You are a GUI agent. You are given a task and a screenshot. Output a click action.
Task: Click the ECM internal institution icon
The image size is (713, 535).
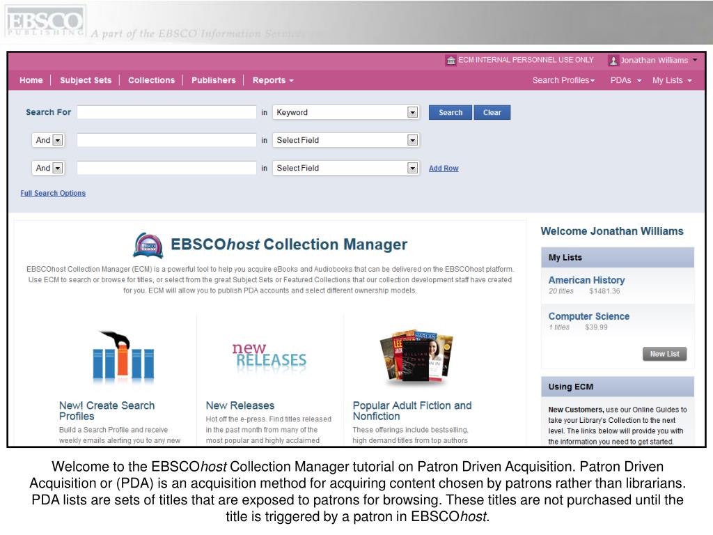pos(450,61)
